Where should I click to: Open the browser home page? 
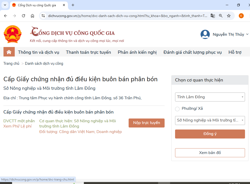(32, 16)
